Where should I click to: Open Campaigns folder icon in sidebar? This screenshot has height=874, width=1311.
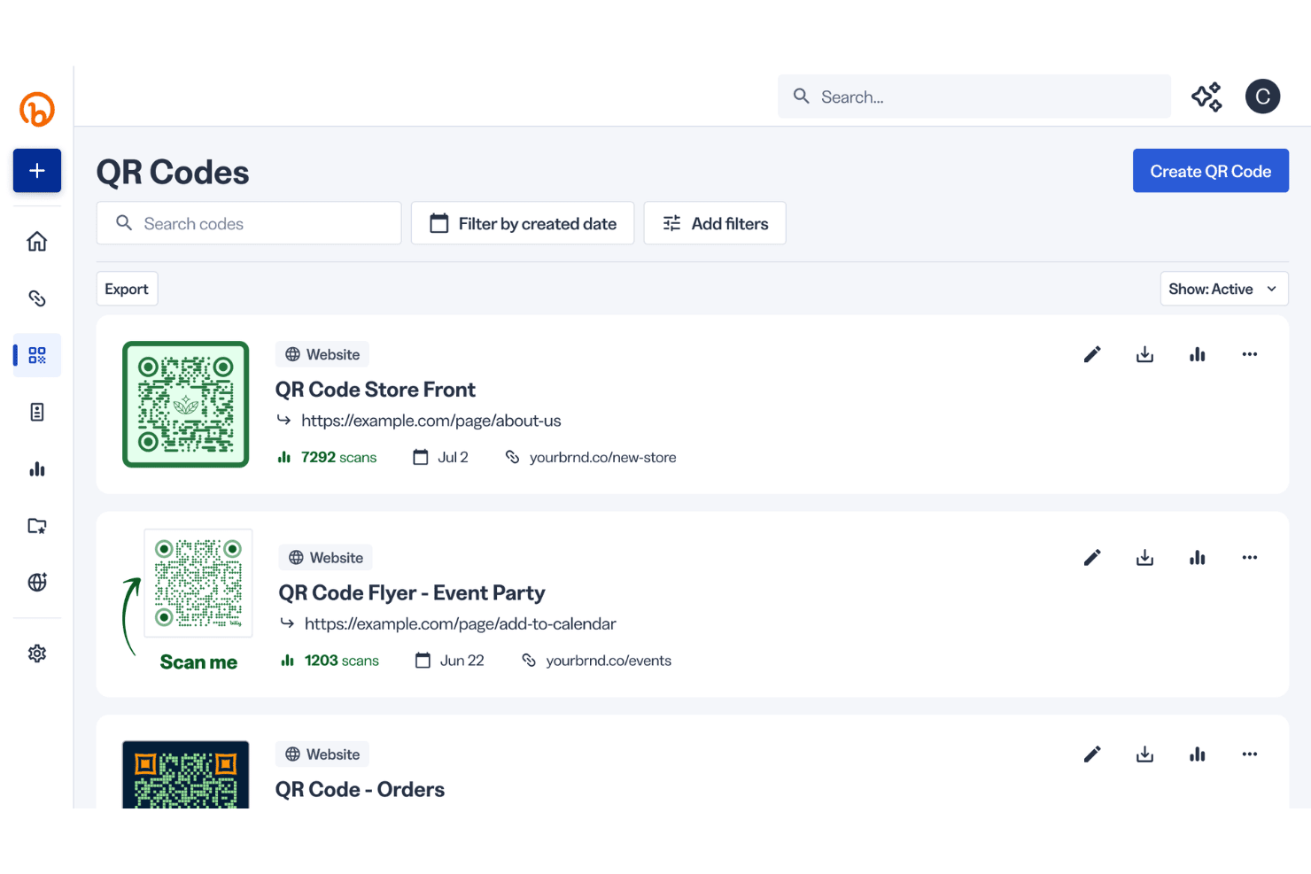point(37,526)
